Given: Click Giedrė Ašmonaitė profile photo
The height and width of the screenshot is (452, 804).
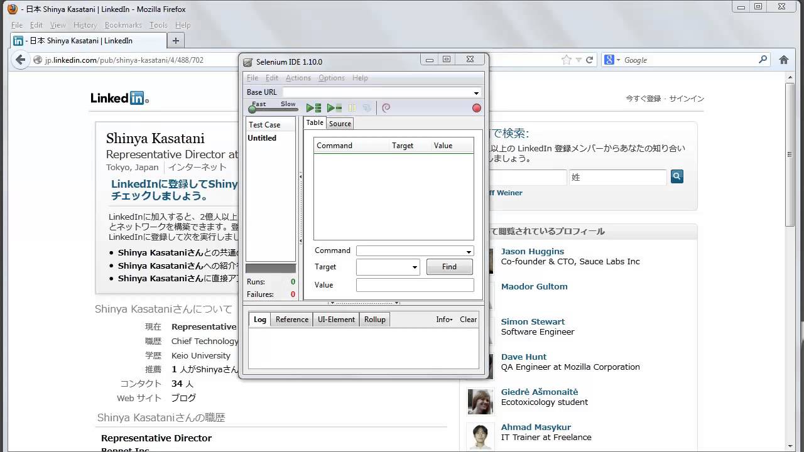Looking at the screenshot, I should point(481,402).
